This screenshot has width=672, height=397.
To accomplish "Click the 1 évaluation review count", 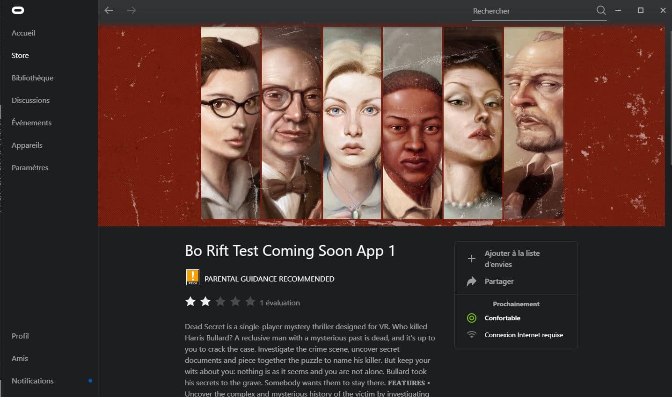I will [280, 303].
